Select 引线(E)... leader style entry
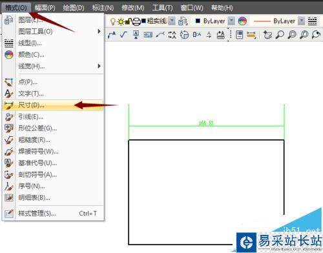 53,117
